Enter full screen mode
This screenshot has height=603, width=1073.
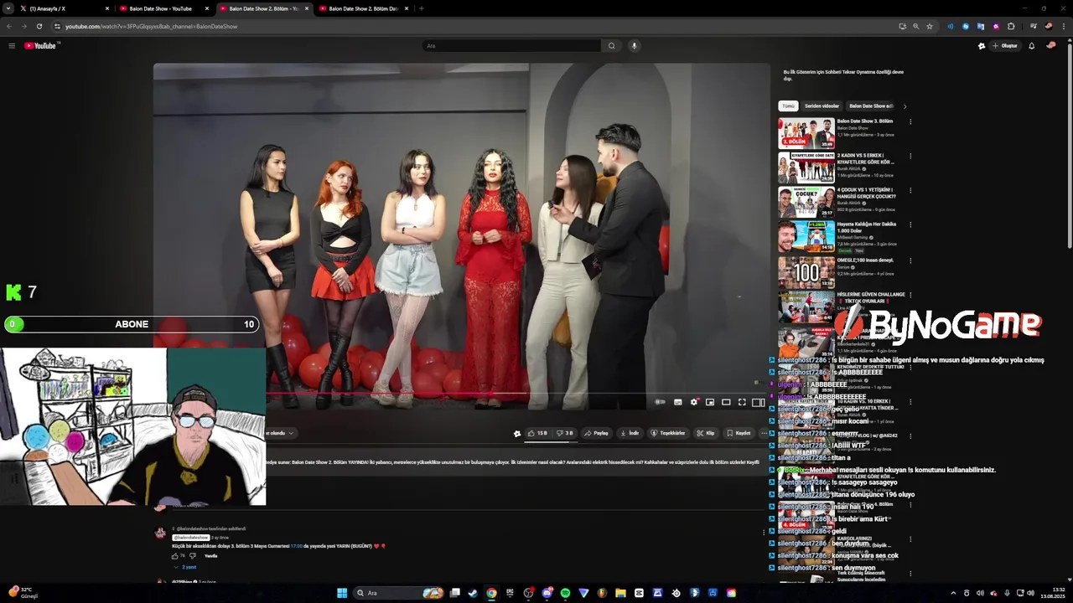click(742, 402)
